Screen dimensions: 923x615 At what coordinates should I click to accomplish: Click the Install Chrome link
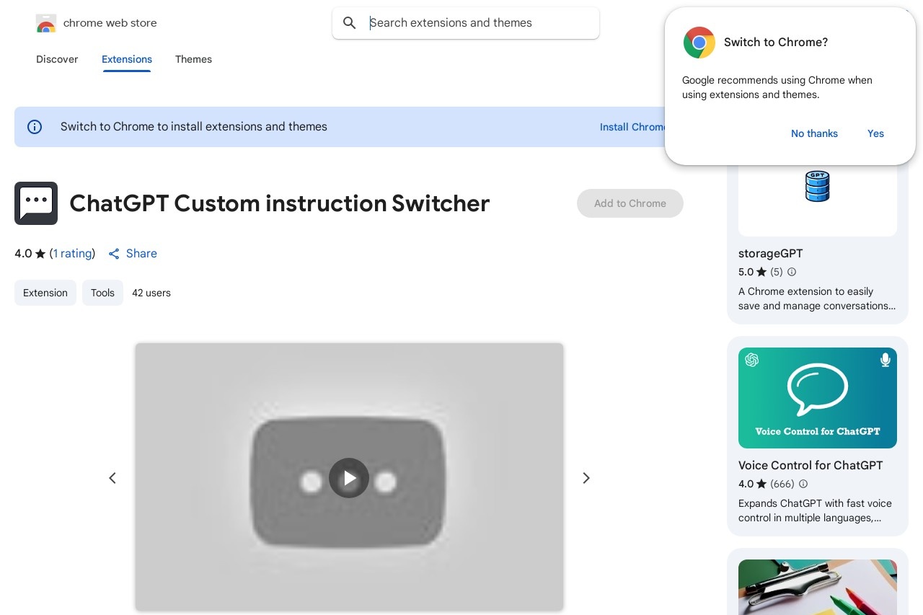(x=632, y=127)
